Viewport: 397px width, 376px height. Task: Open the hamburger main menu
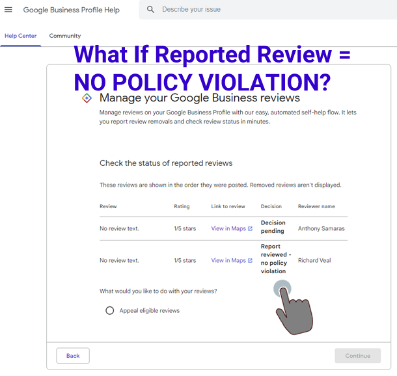(8, 10)
